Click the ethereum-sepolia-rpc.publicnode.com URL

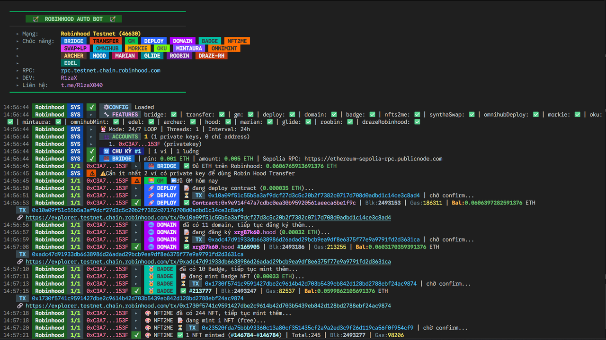tap(374, 159)
